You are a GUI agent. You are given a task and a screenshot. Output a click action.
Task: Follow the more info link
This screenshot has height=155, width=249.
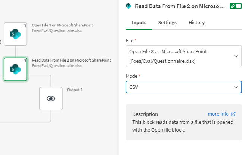pyautogui.click(x=218, y=114)
